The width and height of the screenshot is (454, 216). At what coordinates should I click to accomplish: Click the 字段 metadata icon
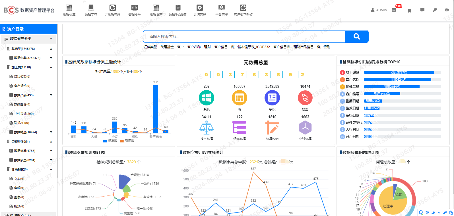pyautogui.click(x=272, y=98)
